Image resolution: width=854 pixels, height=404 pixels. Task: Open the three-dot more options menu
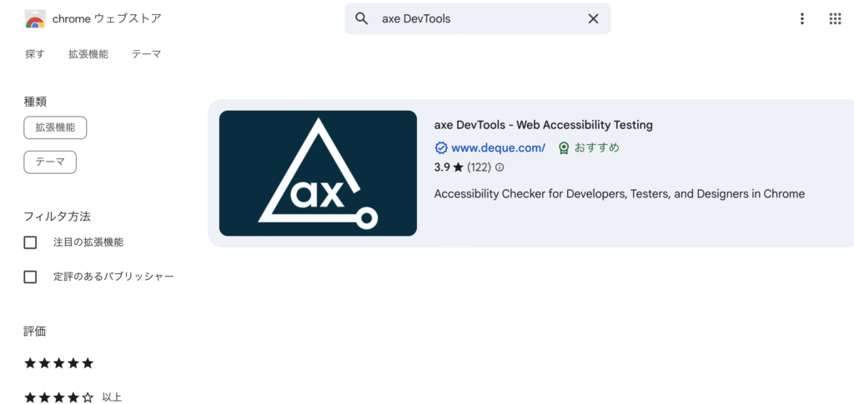[801, 18]
